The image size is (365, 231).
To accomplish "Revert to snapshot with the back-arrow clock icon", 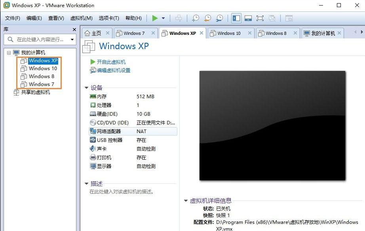I will click(x=207, y=18).
